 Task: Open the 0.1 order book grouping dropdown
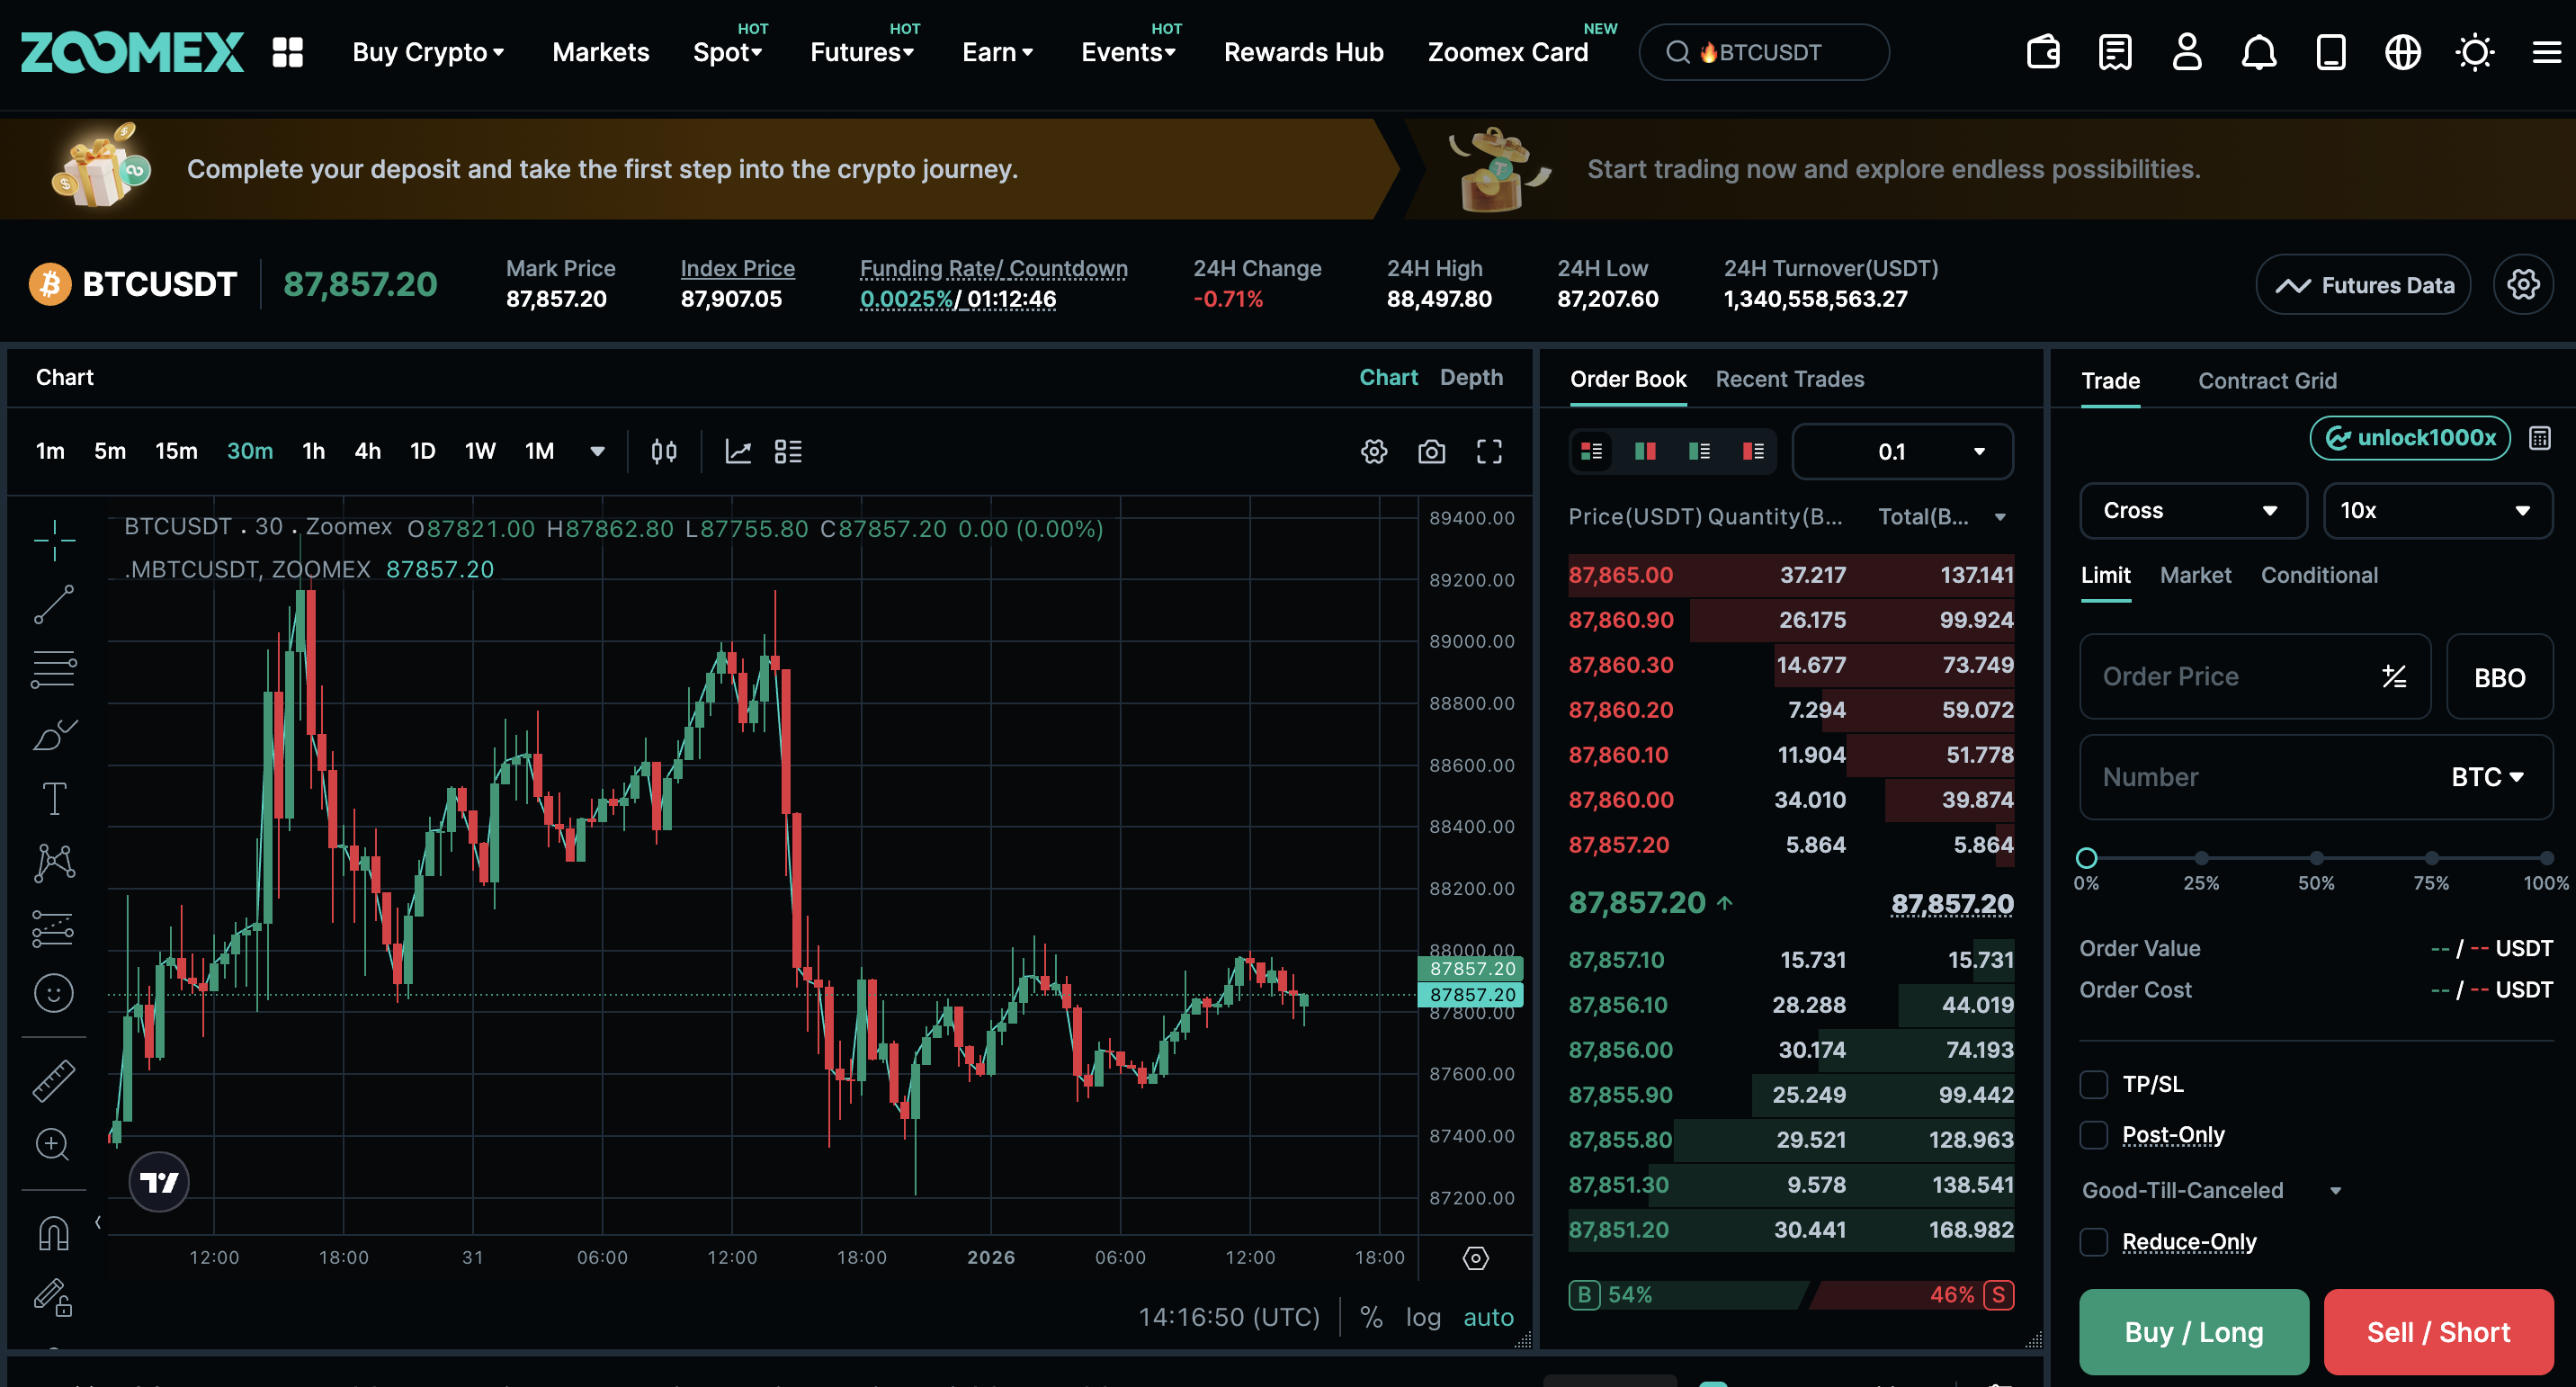[x=1902, y=452]
